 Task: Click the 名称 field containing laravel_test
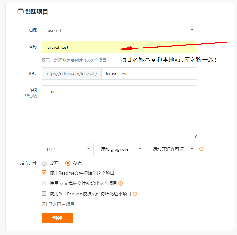coord(119,47)
